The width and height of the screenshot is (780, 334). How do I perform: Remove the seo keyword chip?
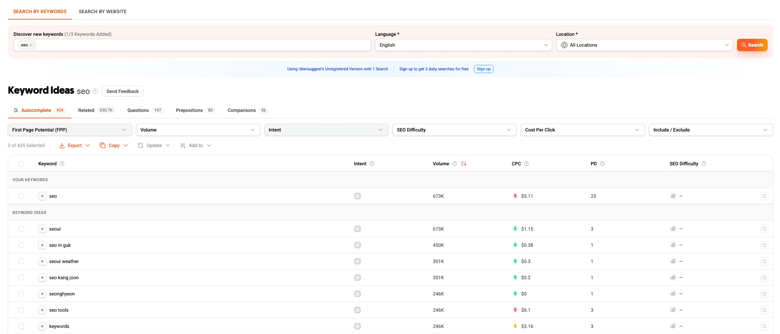click(x=31, y=45)
